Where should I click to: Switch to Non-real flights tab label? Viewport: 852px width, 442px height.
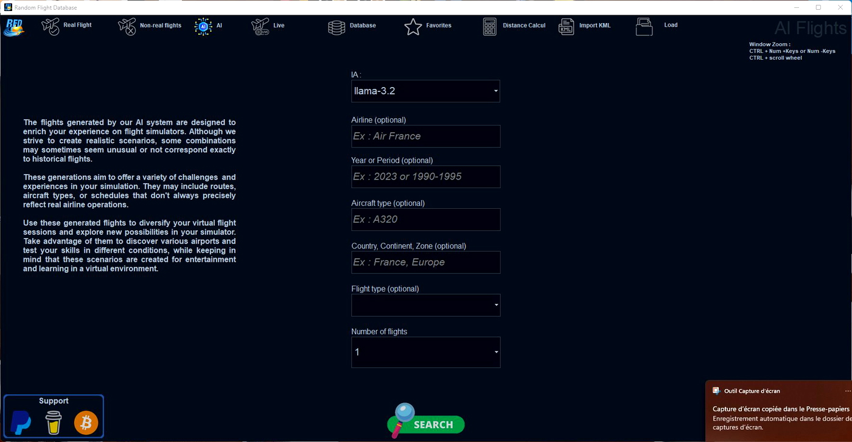pyautogui.click(x=161, y=26)
